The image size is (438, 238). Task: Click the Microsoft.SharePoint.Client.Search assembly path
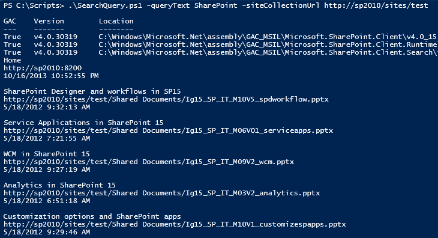pos(268,52)
